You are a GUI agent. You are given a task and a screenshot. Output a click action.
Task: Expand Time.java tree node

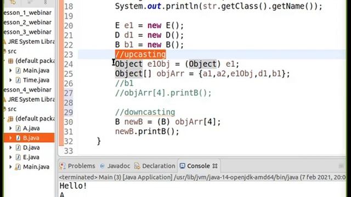[10, 80]
